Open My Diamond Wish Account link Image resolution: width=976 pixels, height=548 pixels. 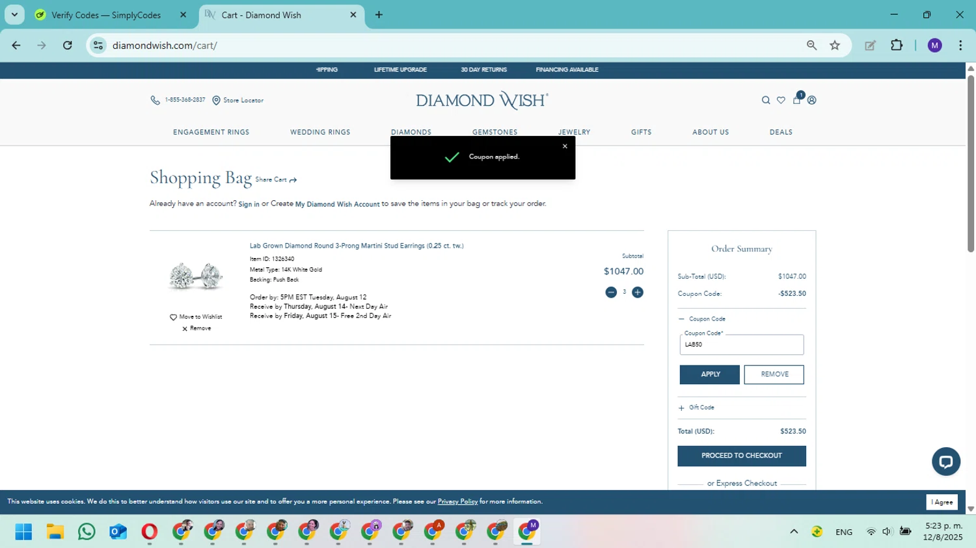tap(337, 204)
